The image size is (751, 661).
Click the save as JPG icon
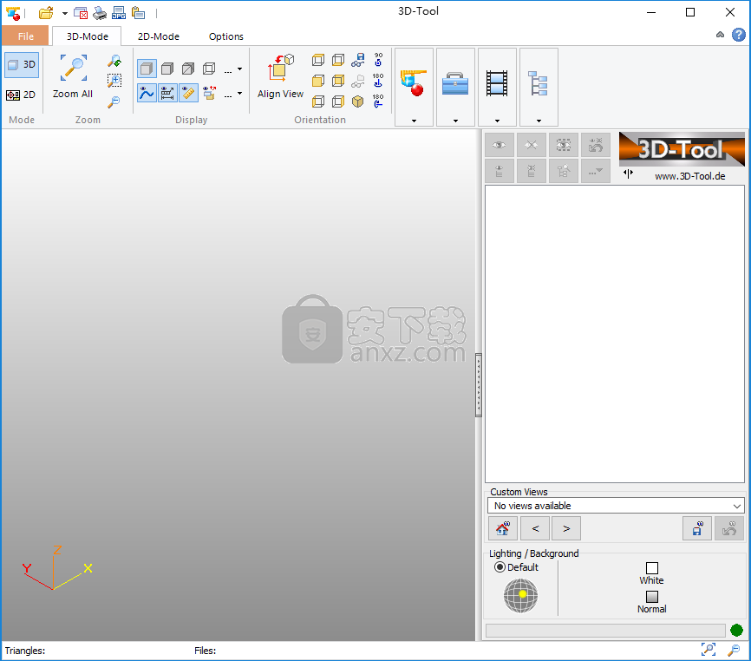coord(118,13)
